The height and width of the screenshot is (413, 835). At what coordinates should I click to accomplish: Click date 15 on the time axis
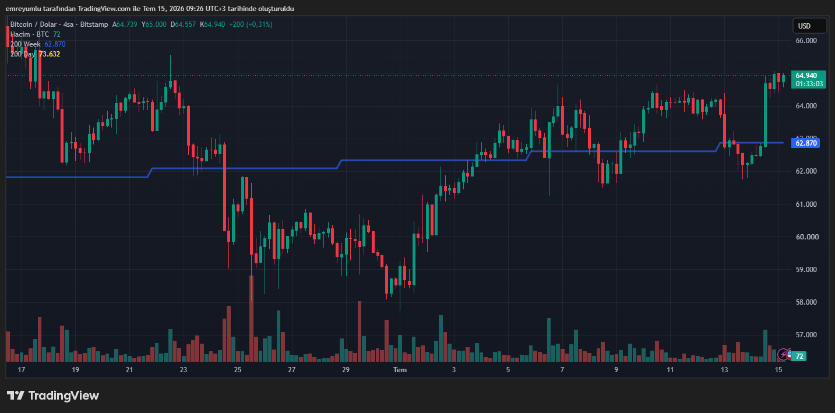coord(778,370)
